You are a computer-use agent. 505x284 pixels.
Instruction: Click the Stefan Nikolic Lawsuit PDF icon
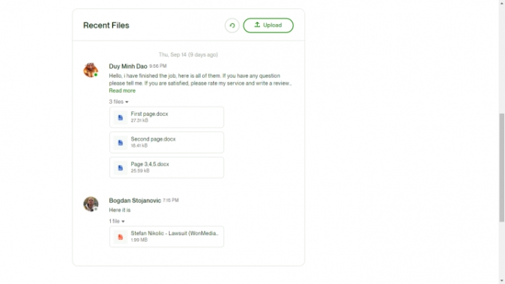coord(120,237)
